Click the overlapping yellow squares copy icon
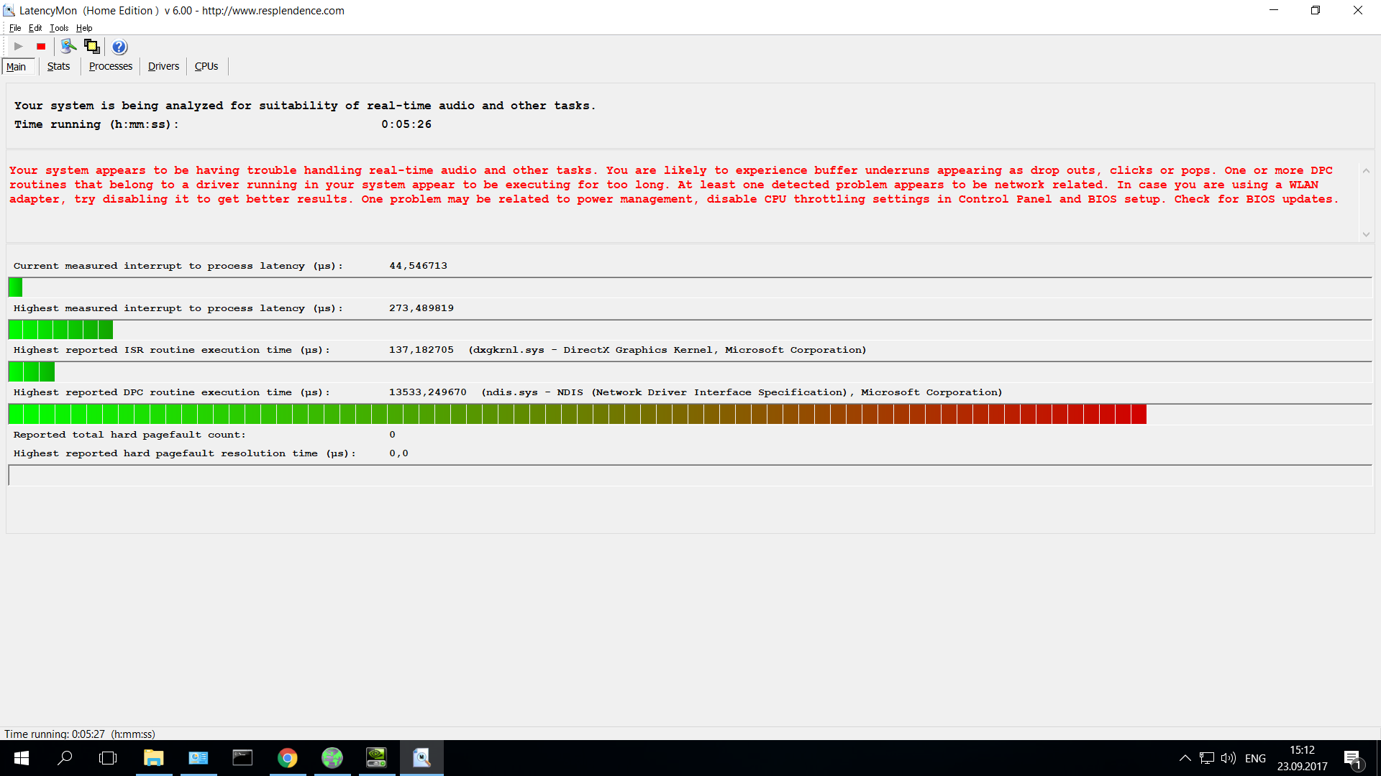1381x776 pixels. pyautogui.click(x=92, y=47)
